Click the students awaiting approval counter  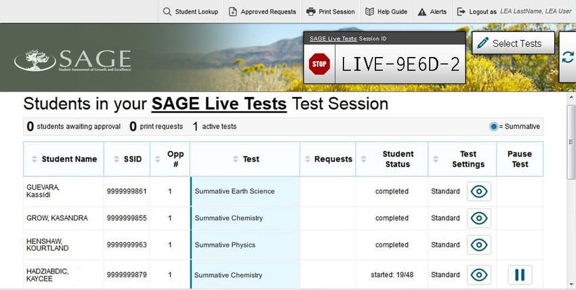pyautogui.click(x=73, y=127)
